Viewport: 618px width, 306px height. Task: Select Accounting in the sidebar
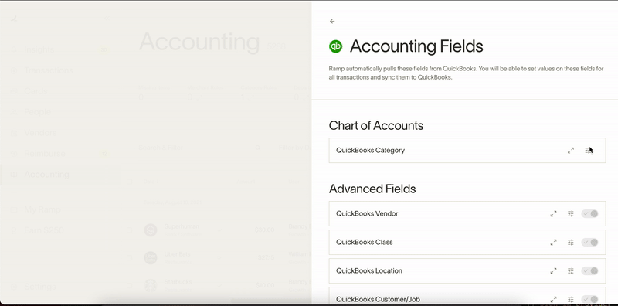coord(46,175)
